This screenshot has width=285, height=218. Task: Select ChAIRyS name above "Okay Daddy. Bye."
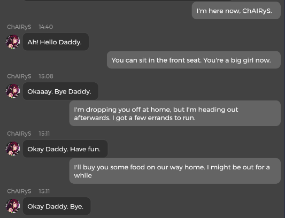coord(19,191)
